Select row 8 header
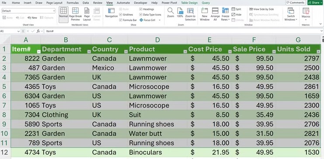 (4, 115)
